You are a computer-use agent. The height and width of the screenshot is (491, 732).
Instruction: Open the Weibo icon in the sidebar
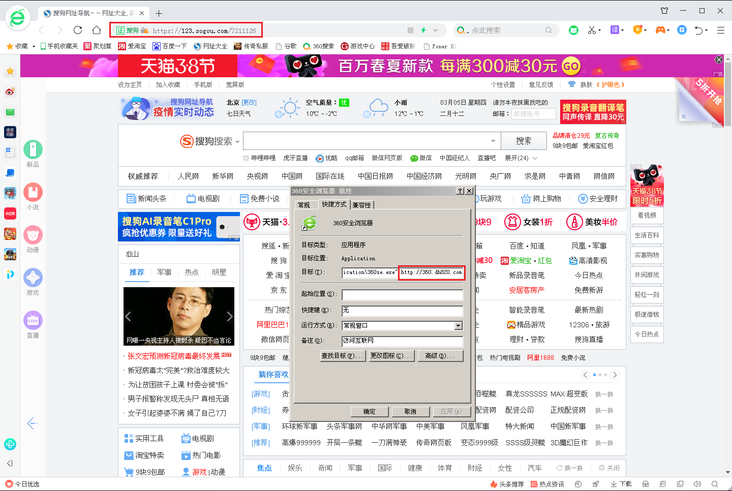(x=10, y=91)
